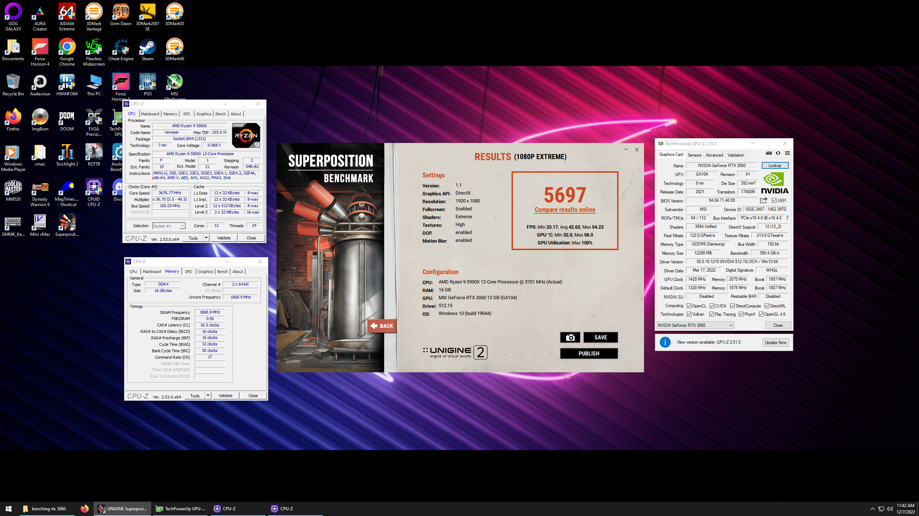Viewport: 919px width, 516px height.
Task: Open the HWiNFO64 desktop icon
Action: coord(67,85)
